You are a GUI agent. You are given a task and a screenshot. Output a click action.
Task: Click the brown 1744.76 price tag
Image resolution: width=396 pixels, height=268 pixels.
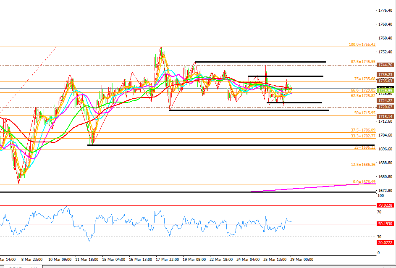(x=385, y=65)
